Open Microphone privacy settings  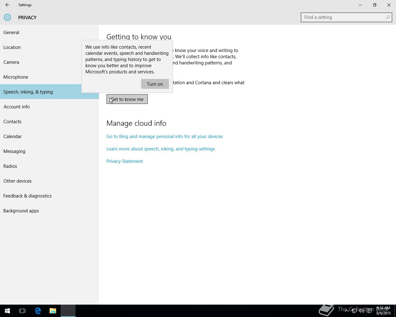[49, 77]
